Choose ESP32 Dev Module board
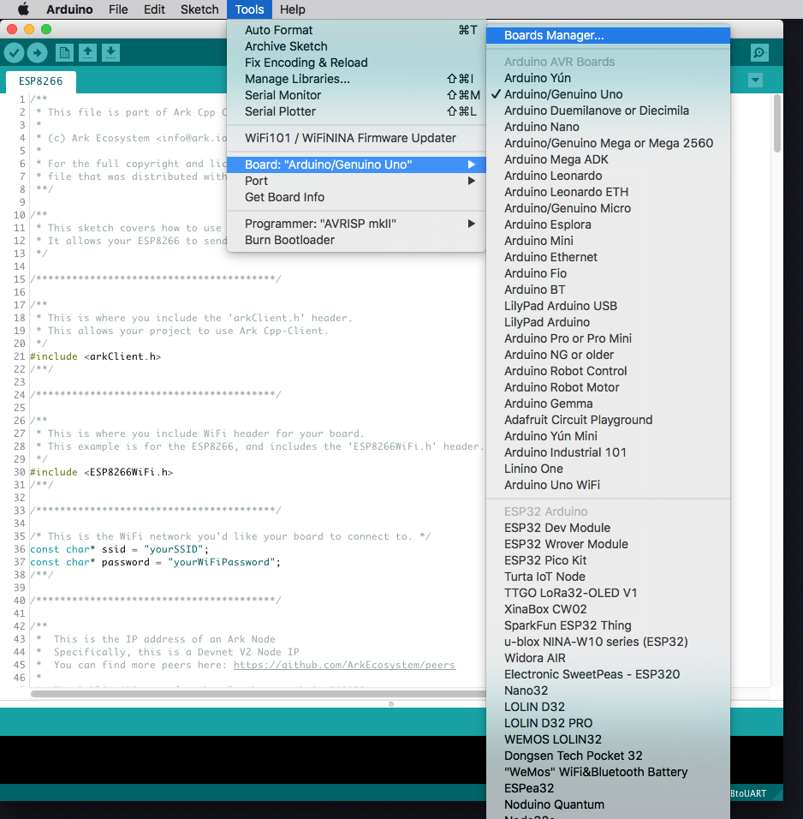 tap(556, 528)
